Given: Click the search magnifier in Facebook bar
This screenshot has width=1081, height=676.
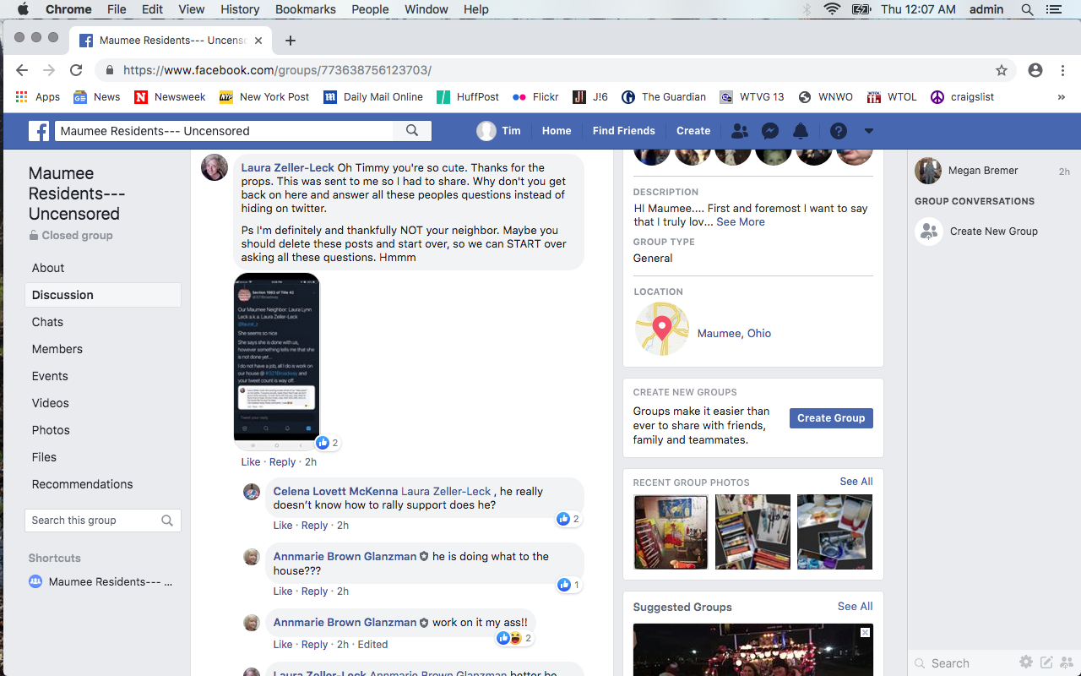Looking at the screenshot, I should (412, 131).
